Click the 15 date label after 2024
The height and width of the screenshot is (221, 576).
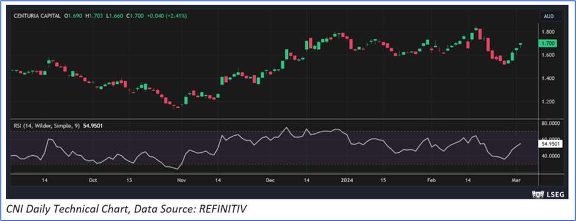click(383, 180)
